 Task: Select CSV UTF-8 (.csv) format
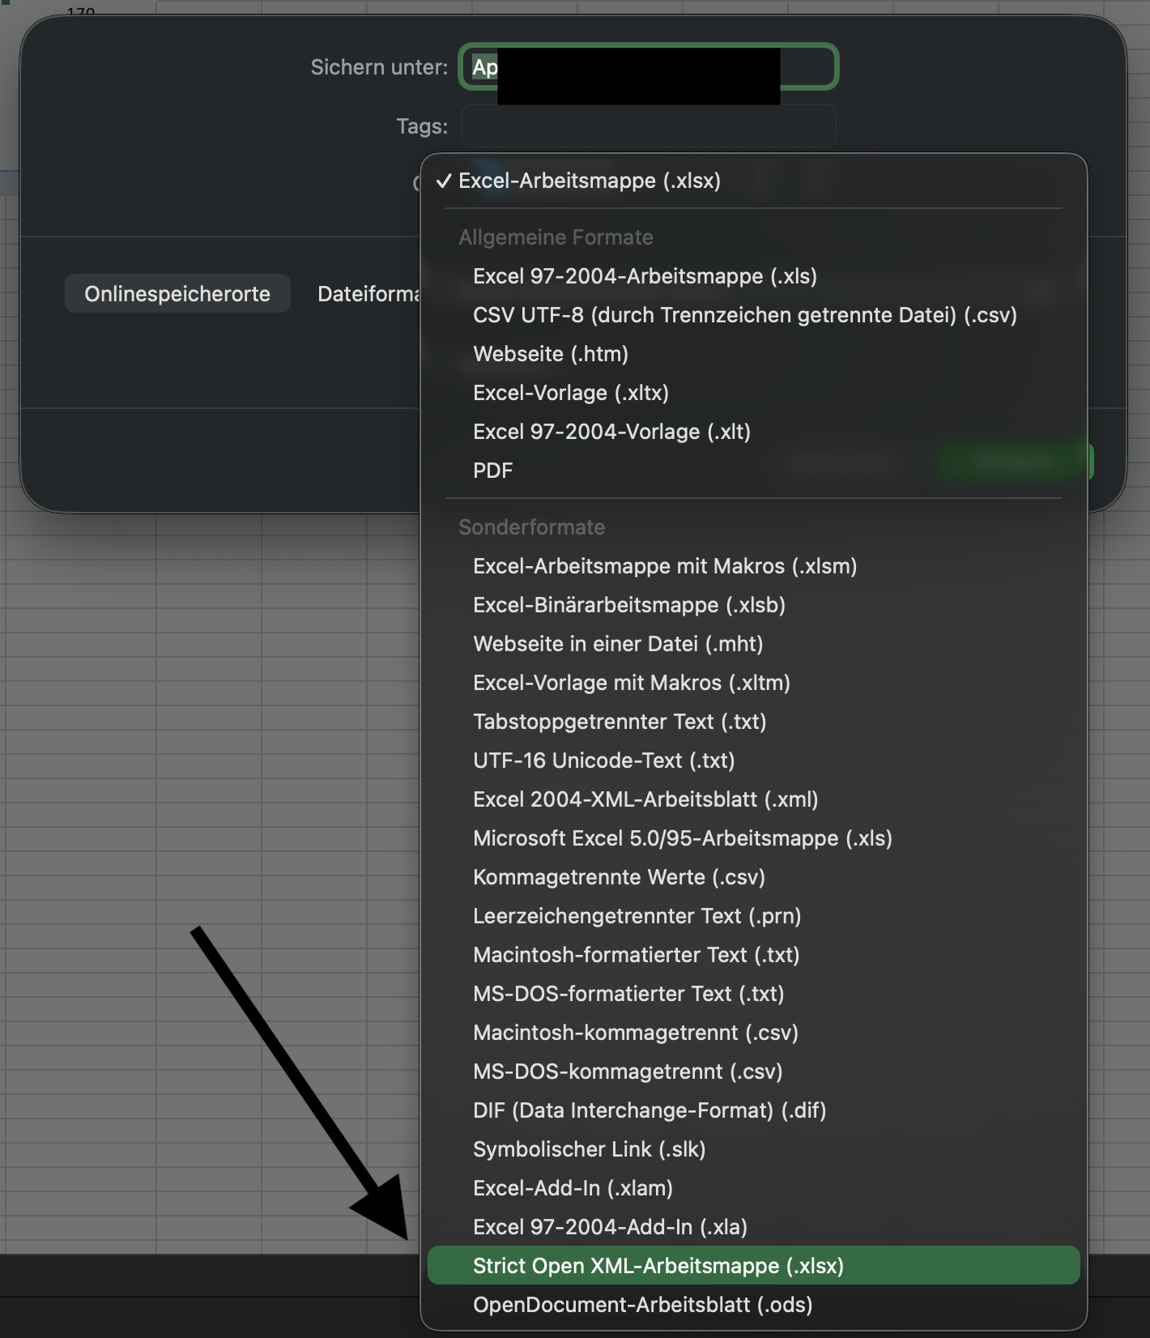tap(753, 315)
